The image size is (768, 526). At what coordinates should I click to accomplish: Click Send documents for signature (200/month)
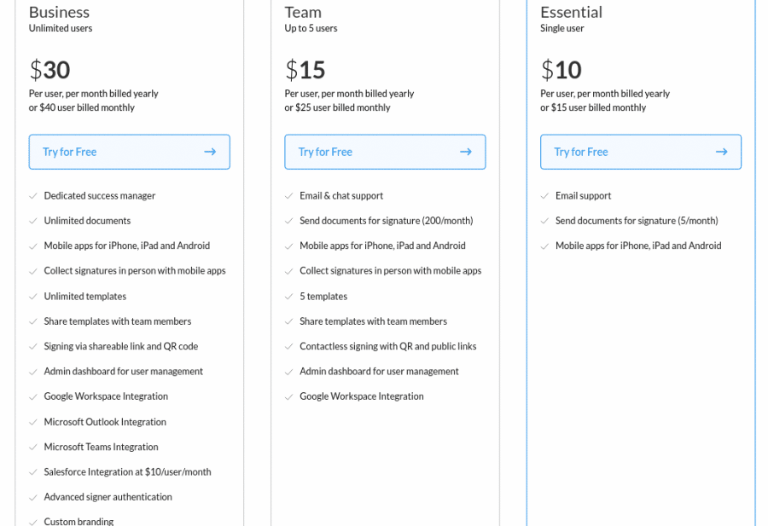[x=387, y=221]
